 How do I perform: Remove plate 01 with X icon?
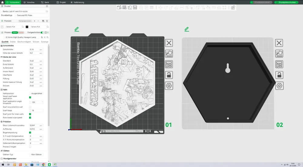point(169,43)
